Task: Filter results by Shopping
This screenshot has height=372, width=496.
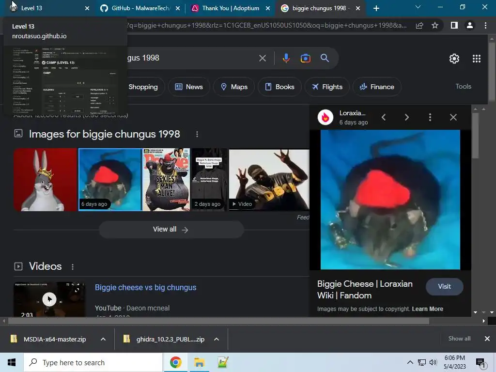Action: [x=143, y=87]
